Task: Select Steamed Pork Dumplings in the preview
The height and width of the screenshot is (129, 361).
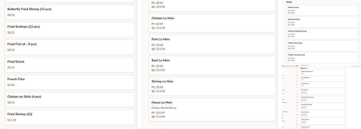Action: (x=323, y=99)
